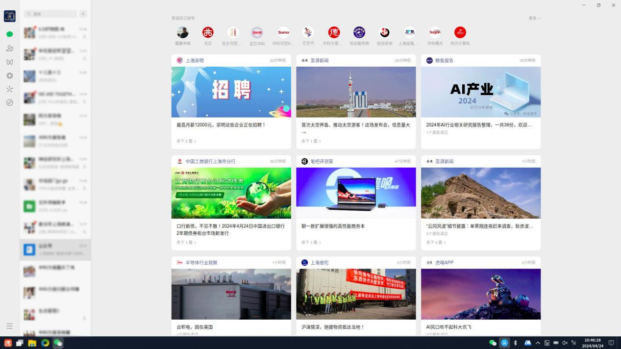Screen dimensions: 621x349
Task: Read article 聊一款扩展很强的高性能商务本
Action: [x=333, y=226]
